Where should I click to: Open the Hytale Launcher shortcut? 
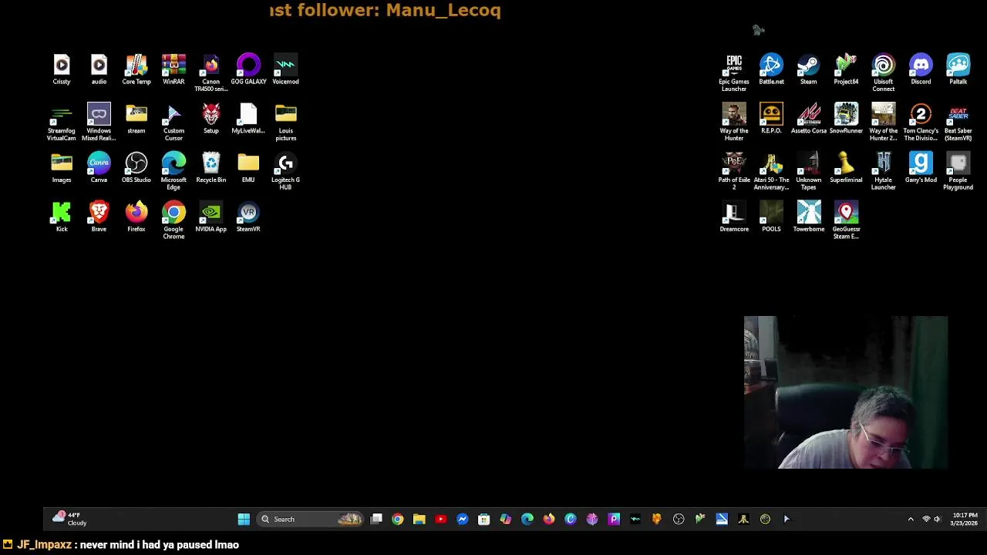(x=884, y=171)
